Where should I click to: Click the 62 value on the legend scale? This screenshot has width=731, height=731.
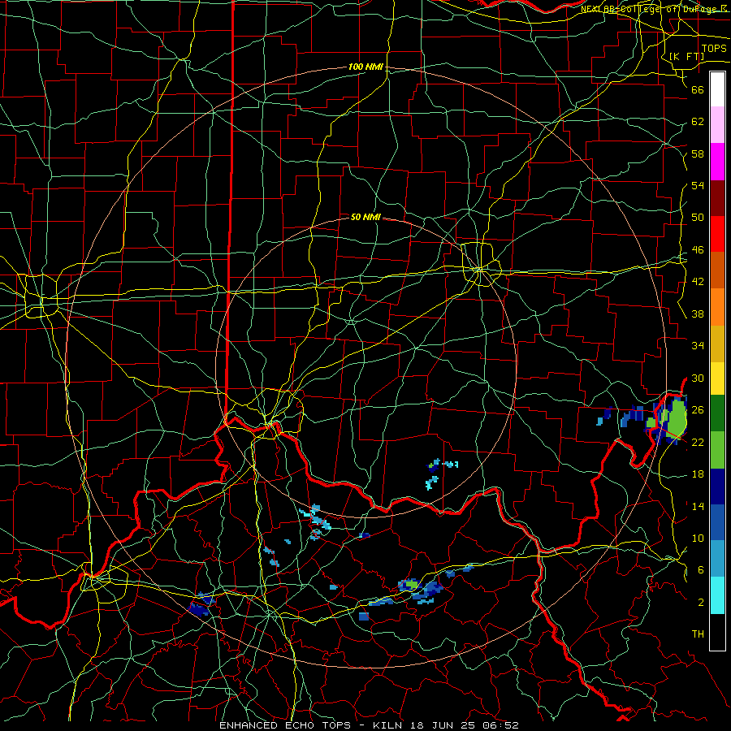click(698, 122)
